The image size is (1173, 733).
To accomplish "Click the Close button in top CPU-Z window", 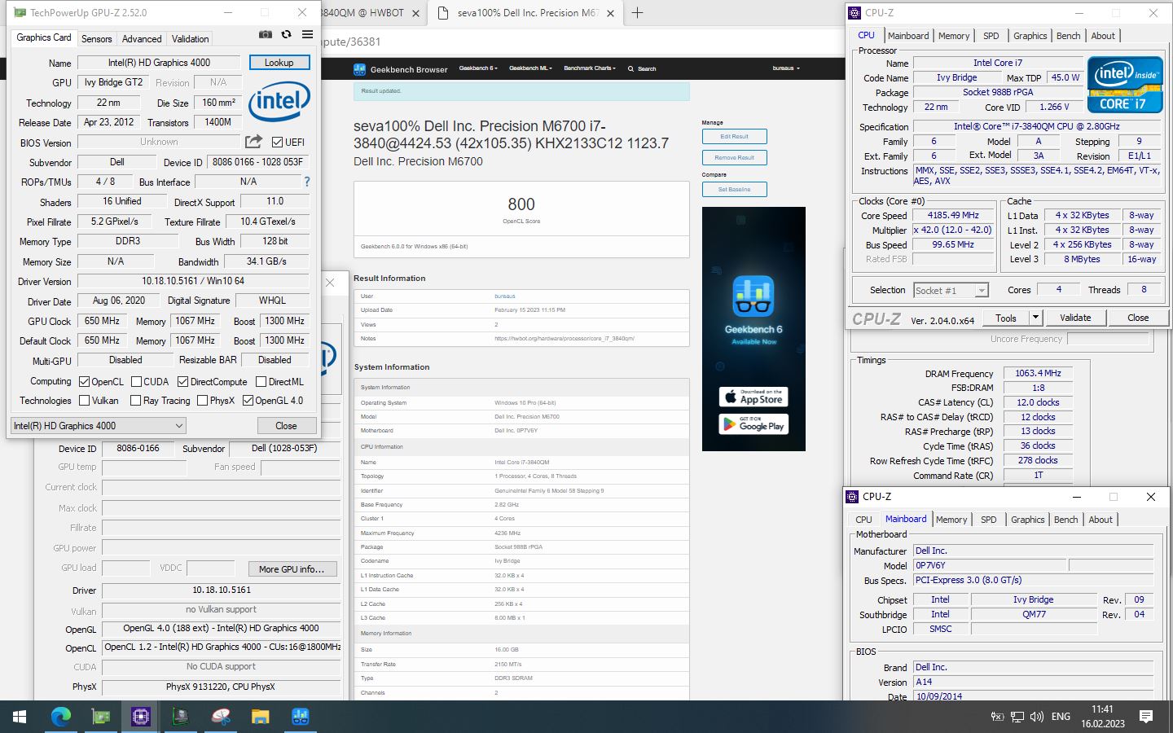I will point(1138,318).
